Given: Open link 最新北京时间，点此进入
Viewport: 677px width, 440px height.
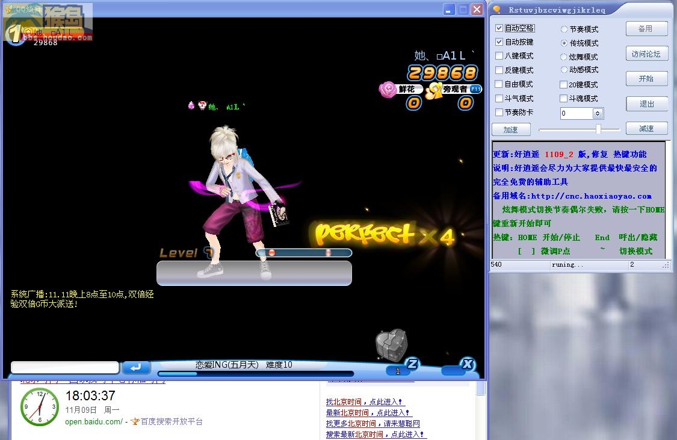Looking at the screenshot, I should pyautogui.click(x=368, y=413).
